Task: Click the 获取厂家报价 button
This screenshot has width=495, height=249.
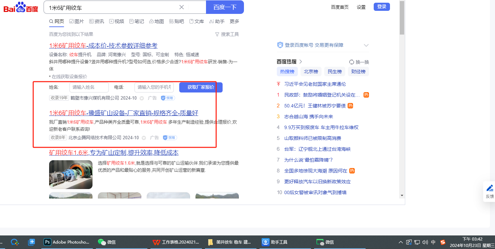Action: [x=201, y=87]
